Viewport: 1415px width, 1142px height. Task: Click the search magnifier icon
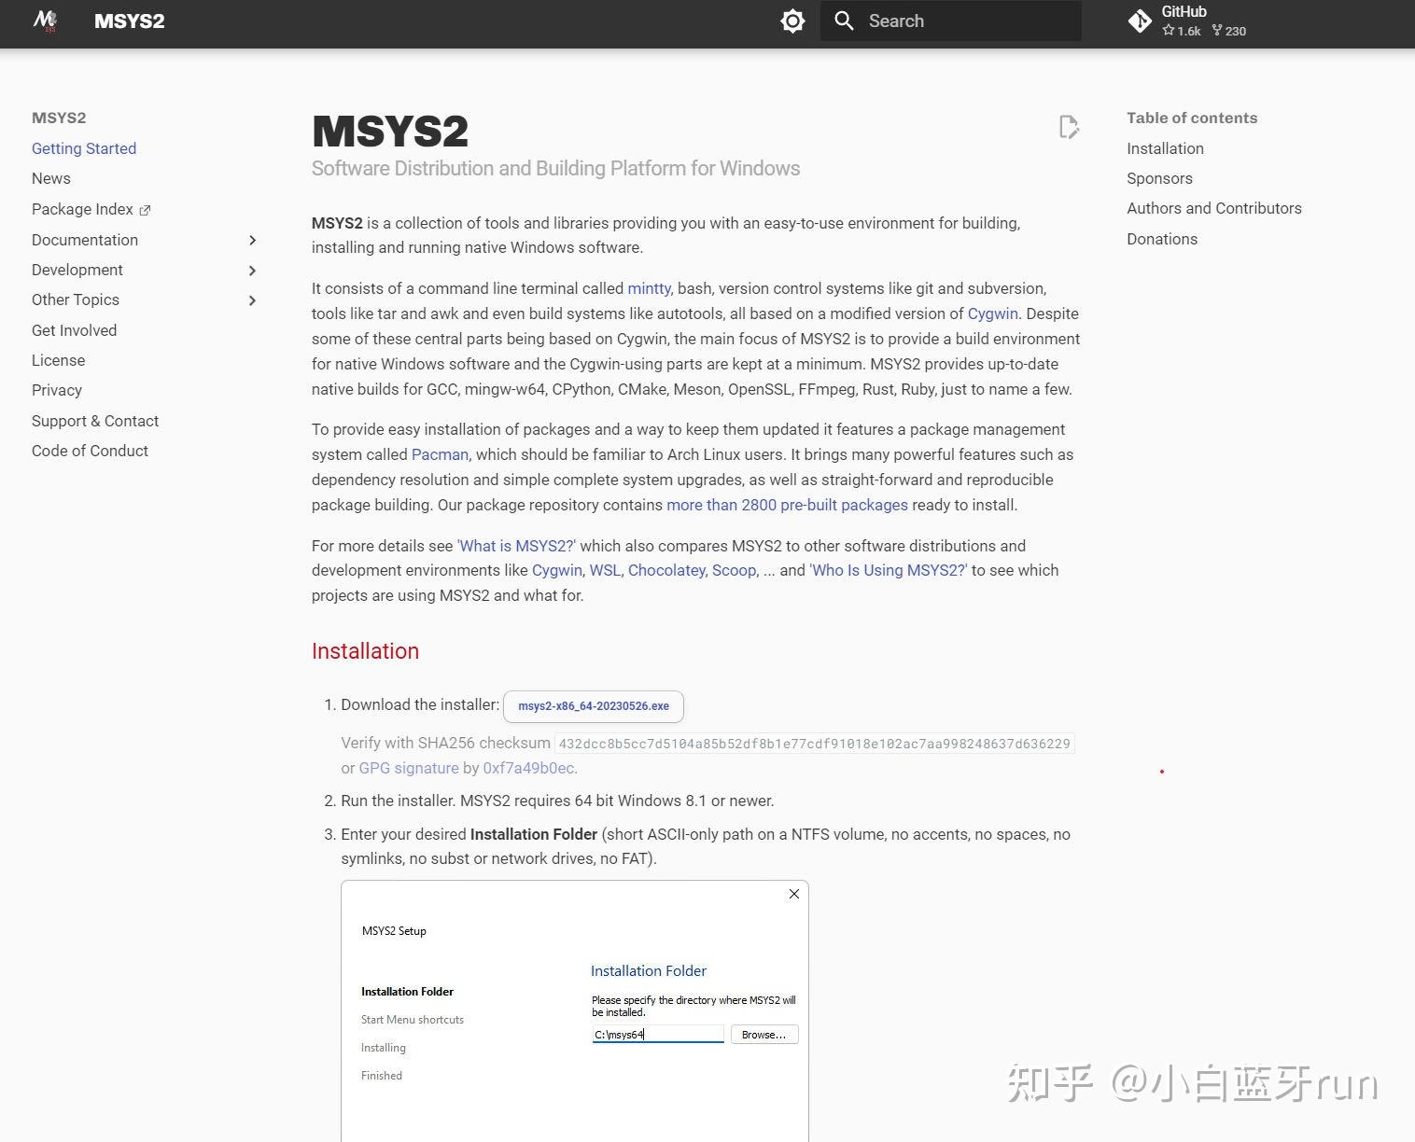[x=844, y=21]
